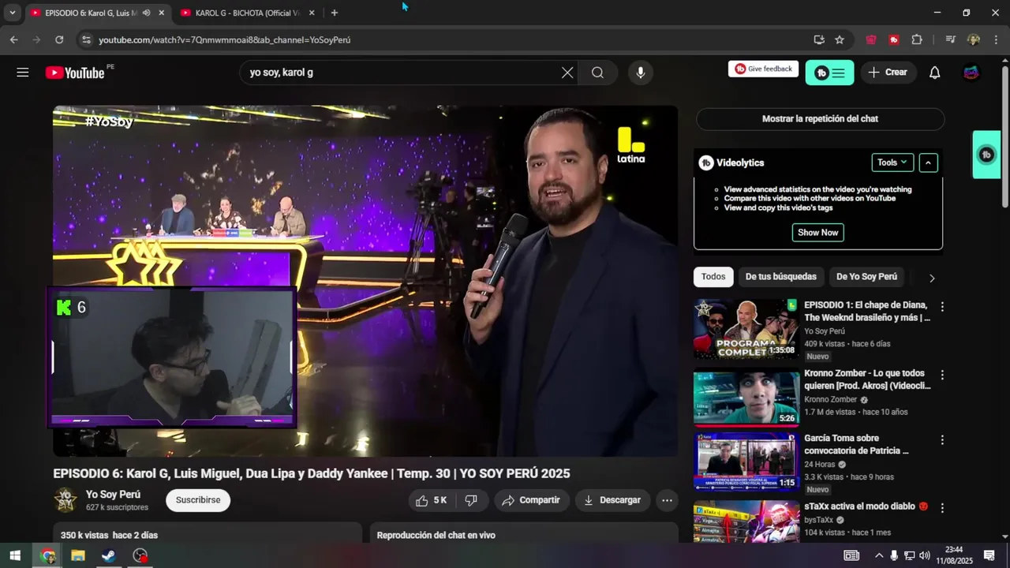Collapse the Videolytics panel
The image size is (1010, 568).
tap(928, 163)
